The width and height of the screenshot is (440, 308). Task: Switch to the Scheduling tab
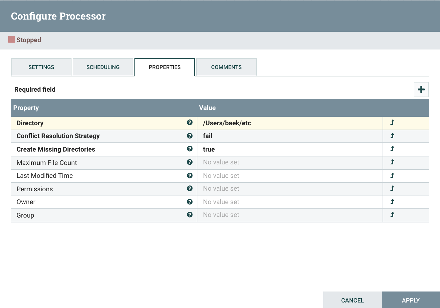tap(103, 67)
